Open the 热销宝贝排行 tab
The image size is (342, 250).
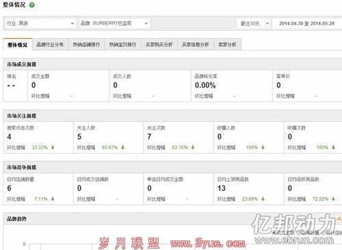coord(122,44)
